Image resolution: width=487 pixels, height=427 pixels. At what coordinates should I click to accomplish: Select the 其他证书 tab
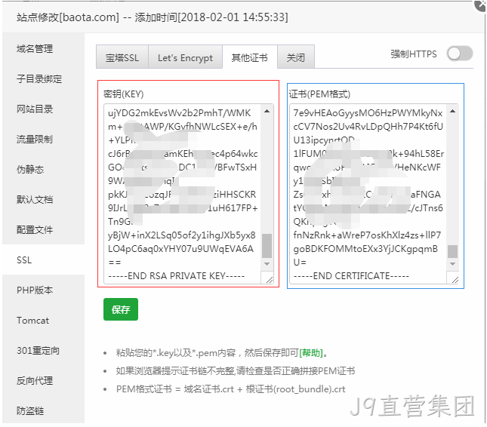pos(250,57)
